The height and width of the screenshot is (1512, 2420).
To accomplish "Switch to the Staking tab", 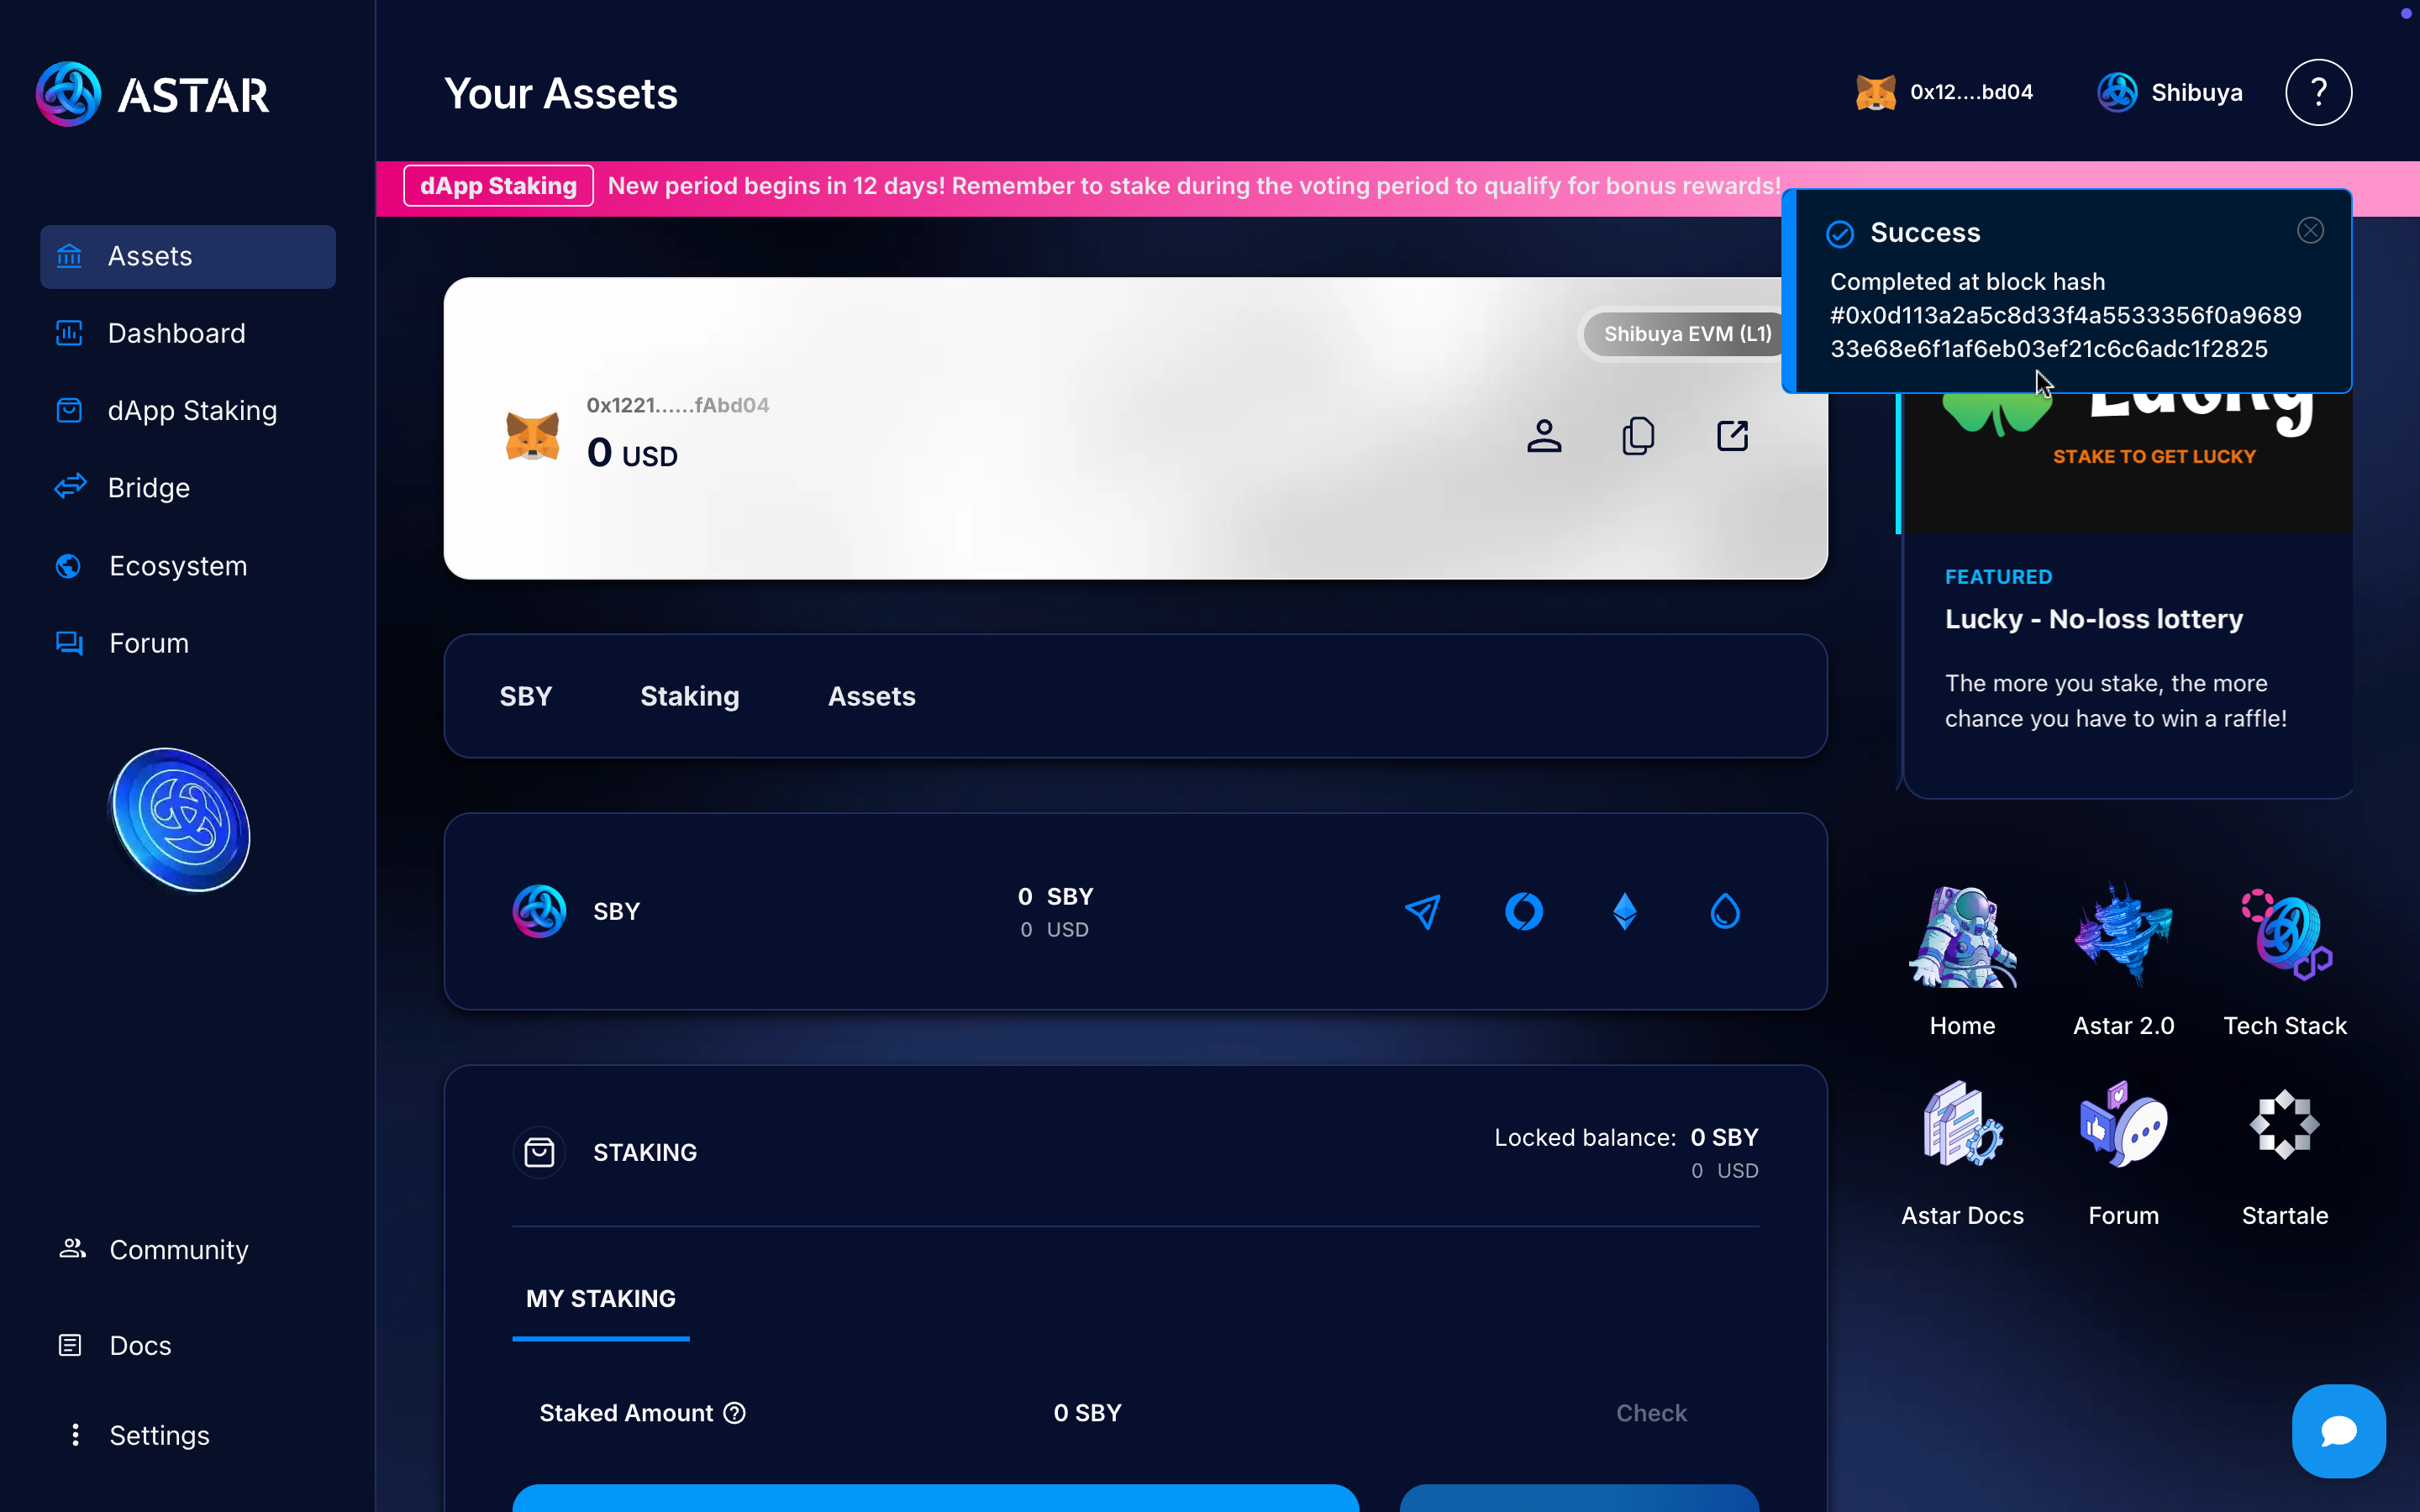I will 689,696.
